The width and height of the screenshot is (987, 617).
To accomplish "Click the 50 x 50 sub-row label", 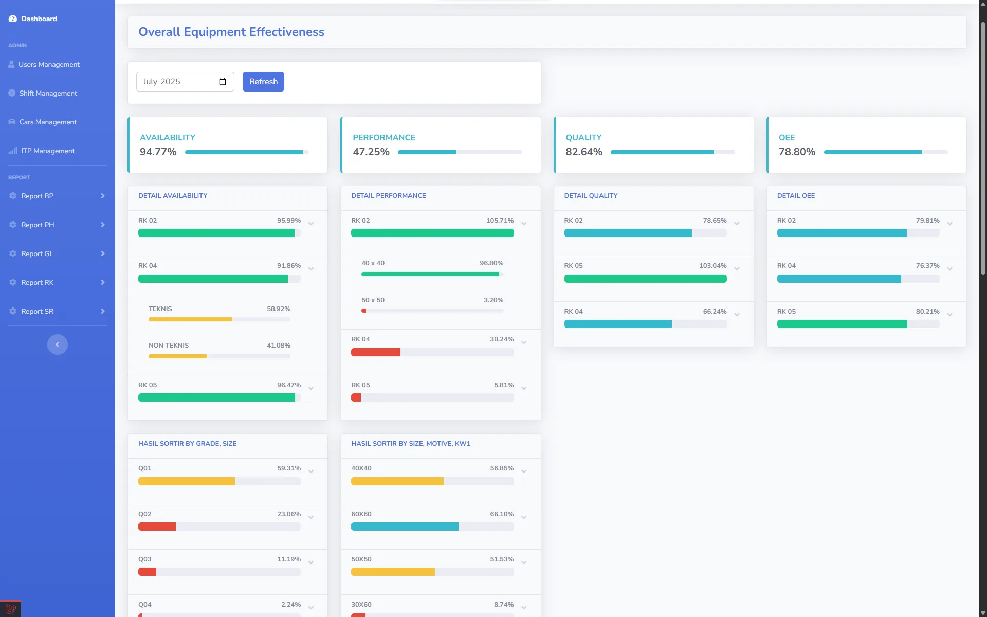I will (373, 300).
